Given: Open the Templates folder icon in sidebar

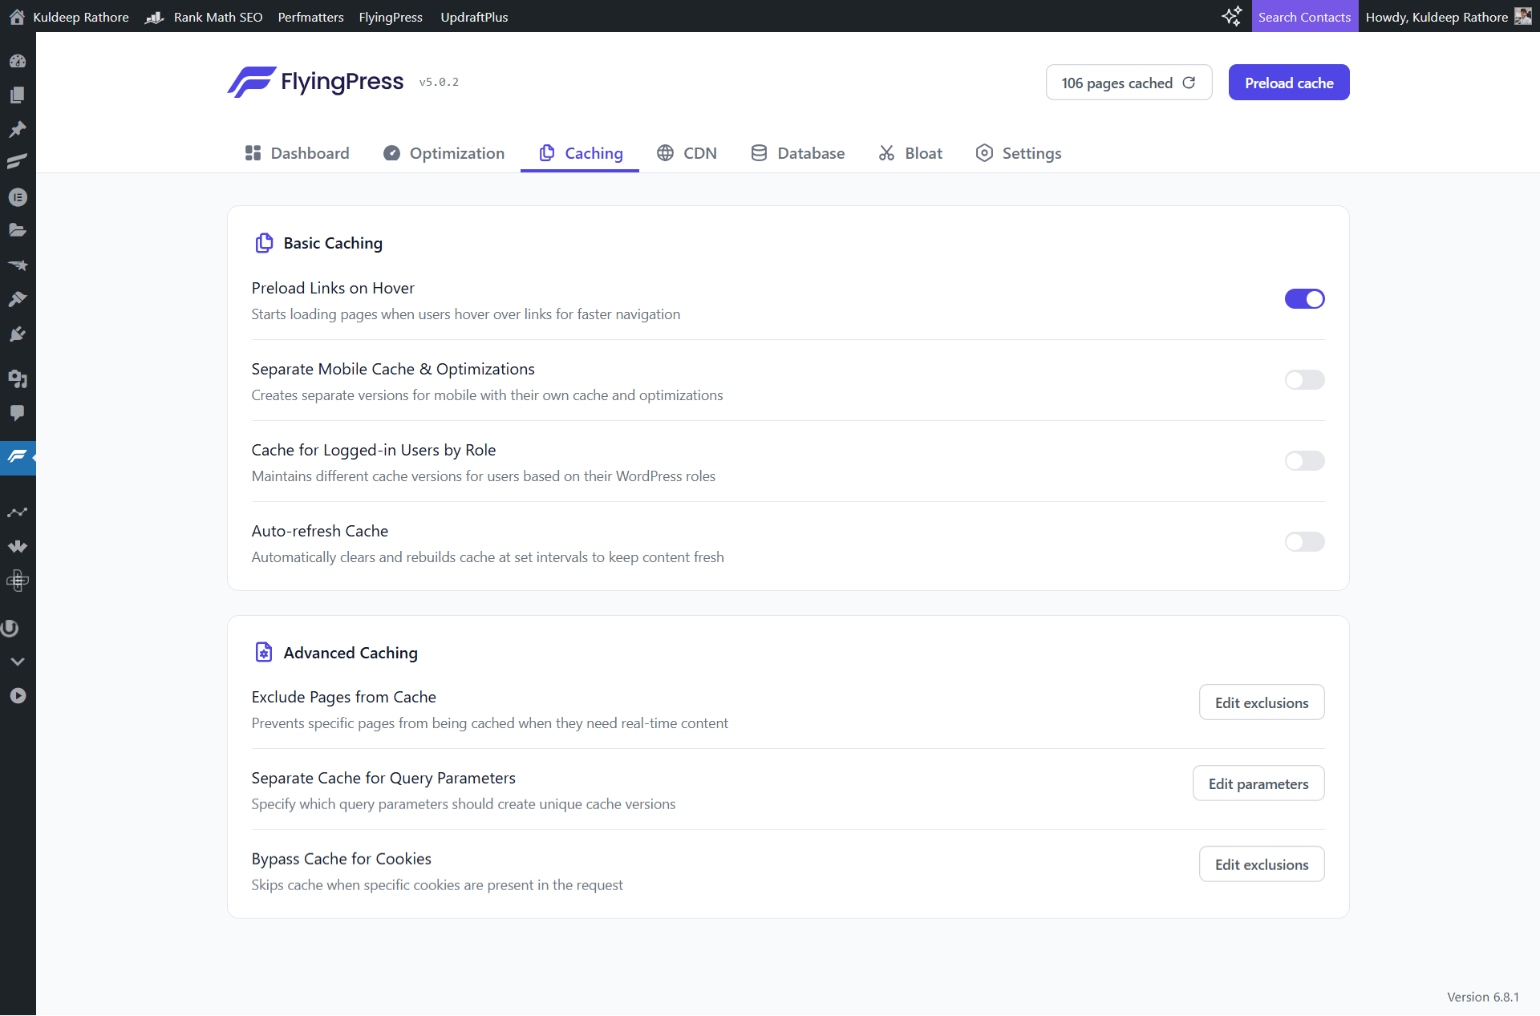Looking at the screenshot, I should [18, 231].
